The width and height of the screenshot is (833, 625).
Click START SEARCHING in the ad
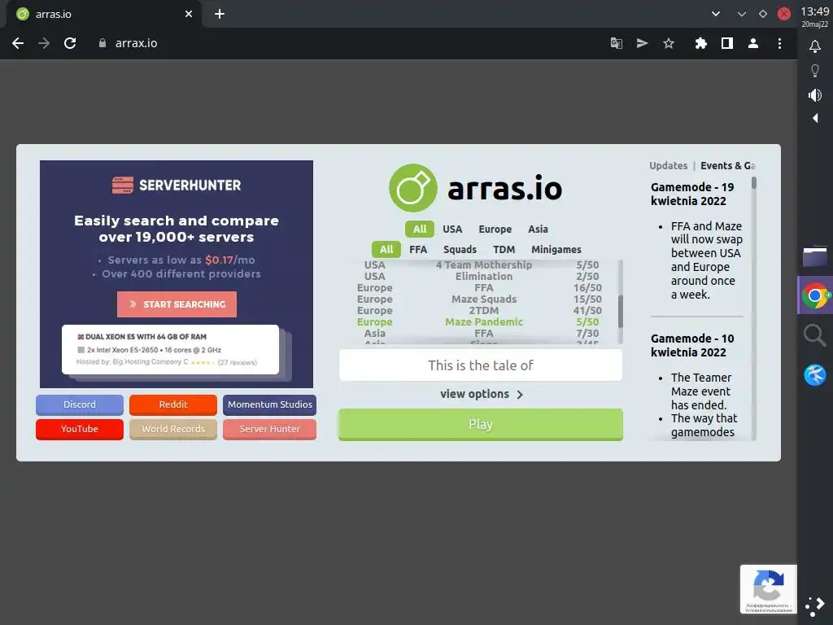pyautogui.click(x=177, y=304)
